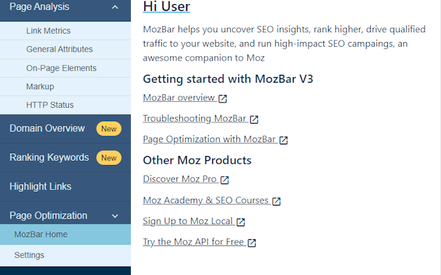Click external-link icon after Try the Moz API for Free
The image size is (441, 275).
tap(252, 243)
